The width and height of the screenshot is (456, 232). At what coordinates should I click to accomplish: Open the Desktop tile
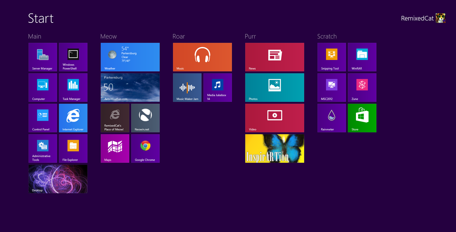coord(58,179)
